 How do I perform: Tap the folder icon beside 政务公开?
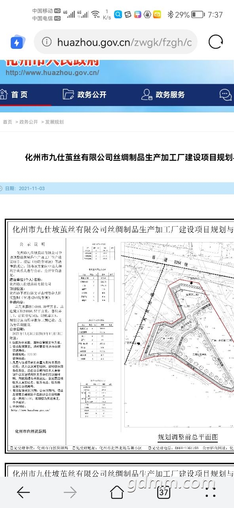(x=68, y=94)
